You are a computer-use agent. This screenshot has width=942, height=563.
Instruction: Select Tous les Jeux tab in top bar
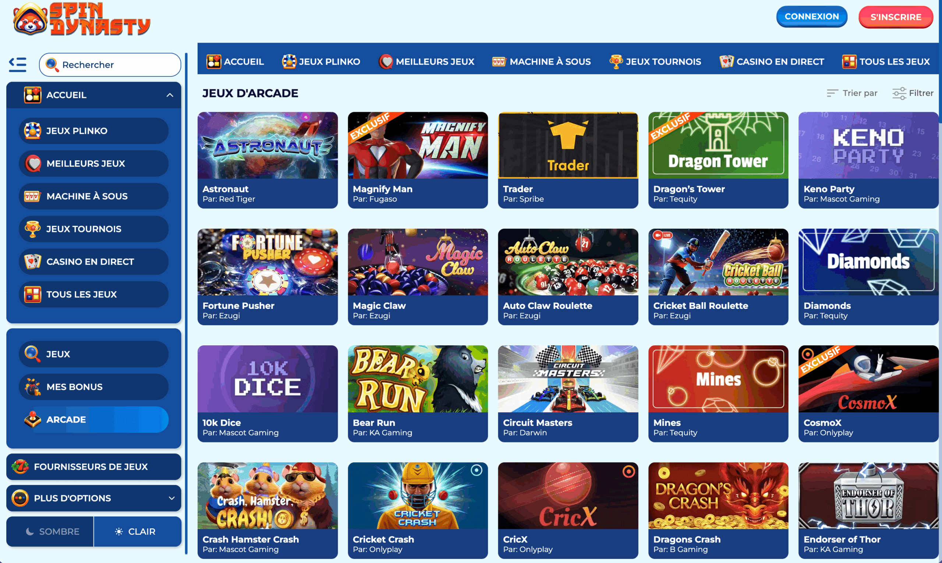(x=886, y=61)
